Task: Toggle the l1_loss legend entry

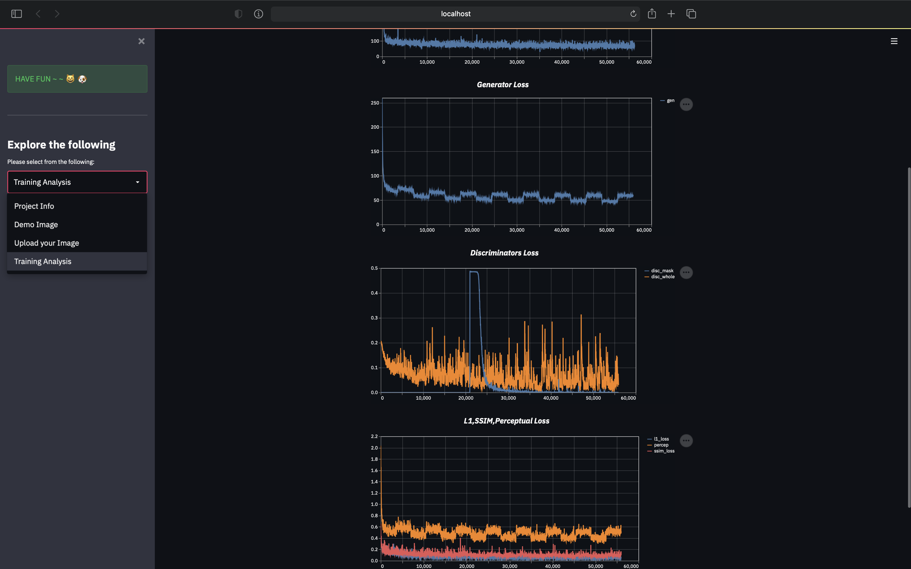Action: [x=658, y=439]
